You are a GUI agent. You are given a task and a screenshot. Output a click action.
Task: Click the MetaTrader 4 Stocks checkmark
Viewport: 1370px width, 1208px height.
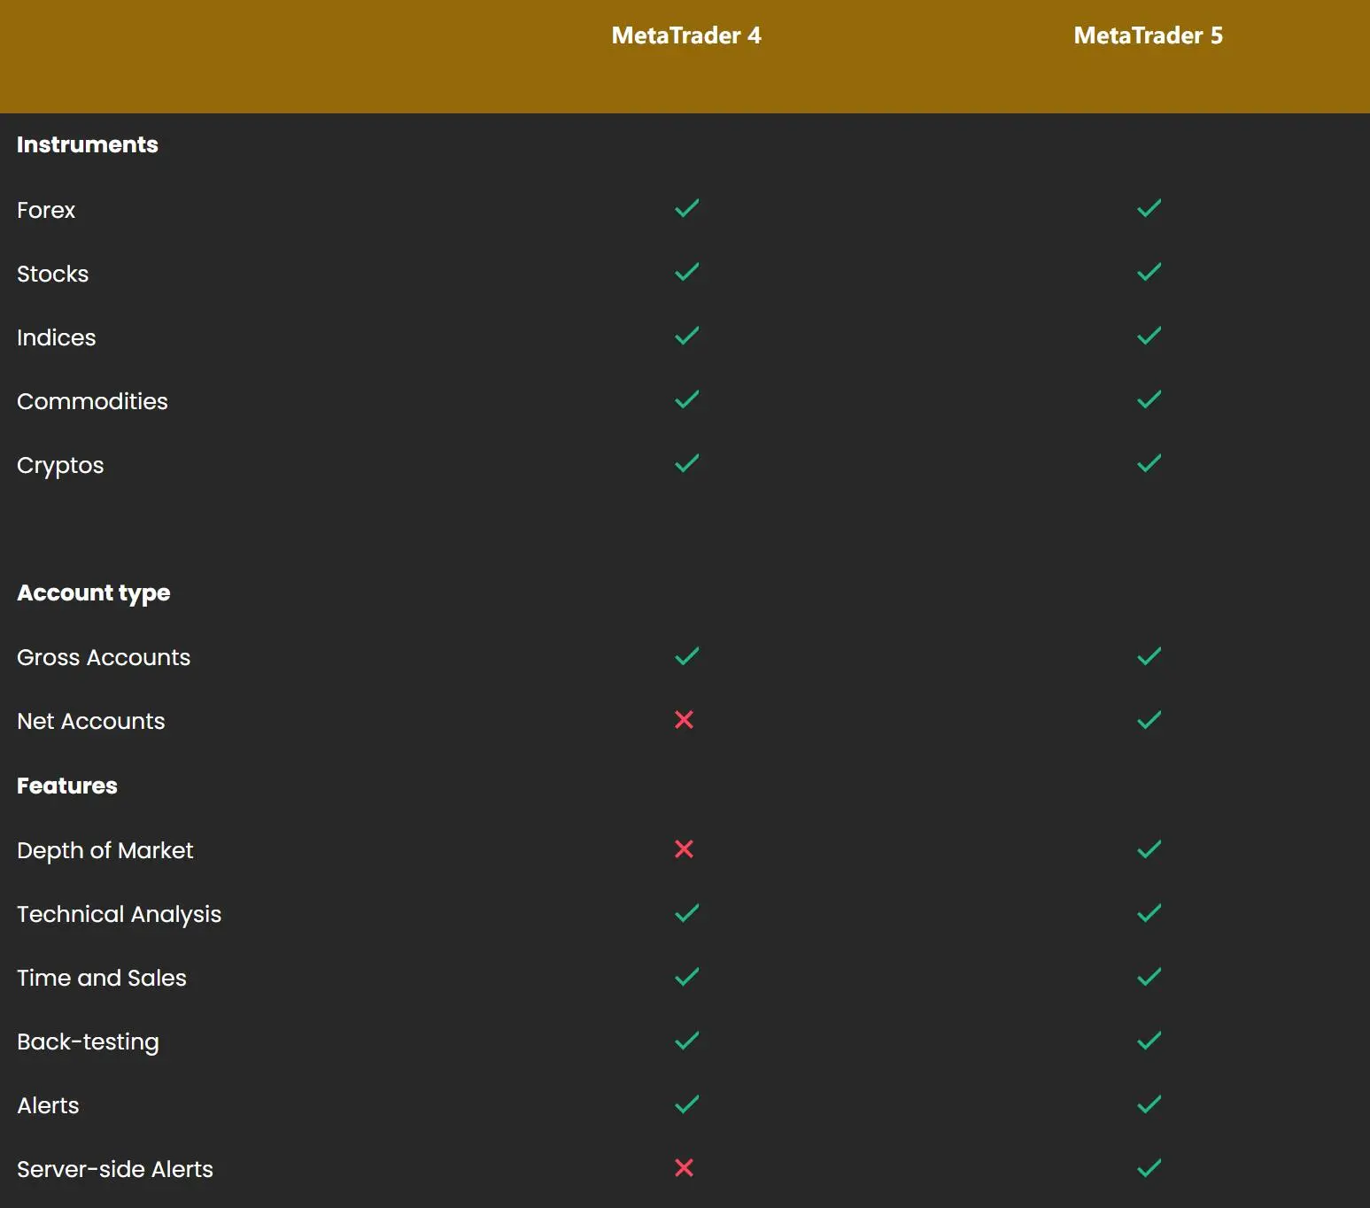coord(687,272)
